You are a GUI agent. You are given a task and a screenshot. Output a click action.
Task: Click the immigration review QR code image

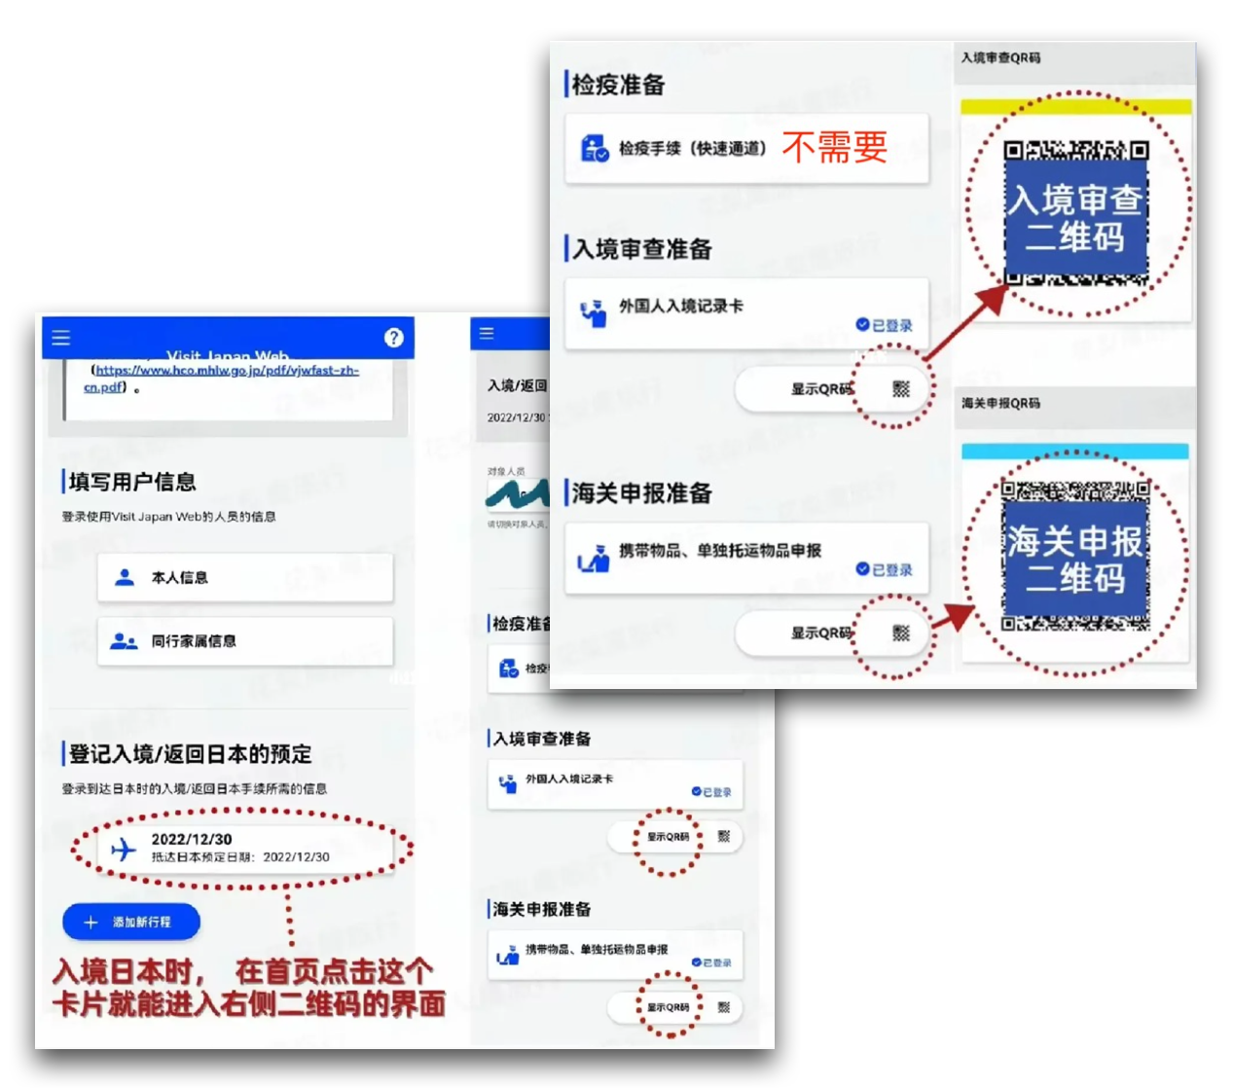coord(1076,214)
